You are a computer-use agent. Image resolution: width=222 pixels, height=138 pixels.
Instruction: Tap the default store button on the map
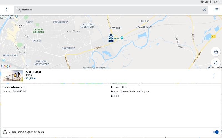216,52
